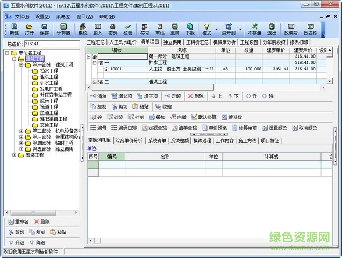Open the 窗口(W) menu
Screen dimensions: 342x258
tap(85, 17)
